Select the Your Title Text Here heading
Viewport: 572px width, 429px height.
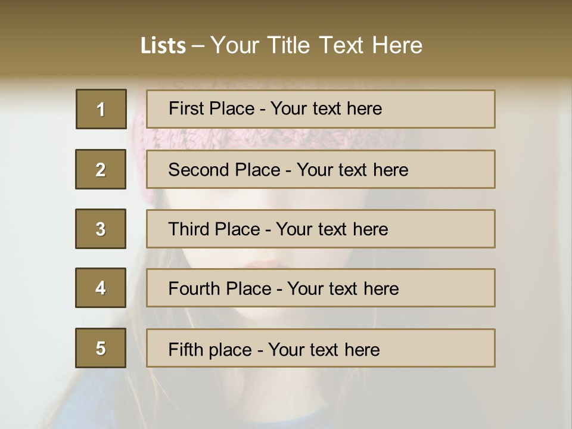316,45
